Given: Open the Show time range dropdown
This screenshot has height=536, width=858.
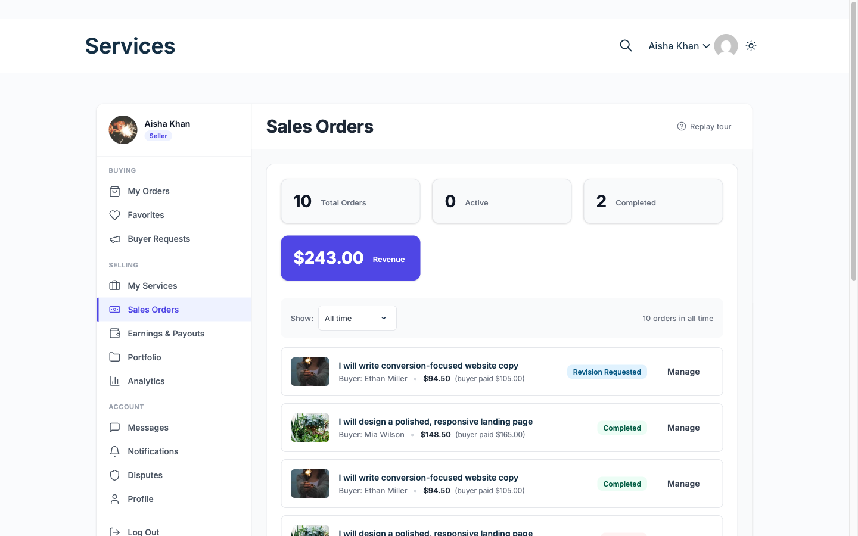Looking at the screenshot, I should coord(357,318).
